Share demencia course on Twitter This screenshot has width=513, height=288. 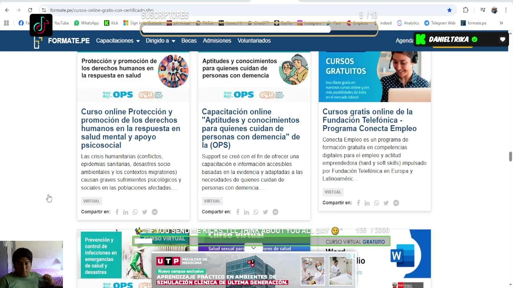(x=265, y=212)
